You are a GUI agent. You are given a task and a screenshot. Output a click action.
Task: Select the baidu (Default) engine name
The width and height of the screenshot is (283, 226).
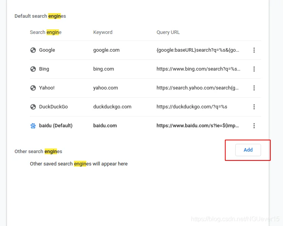point(56,126)
